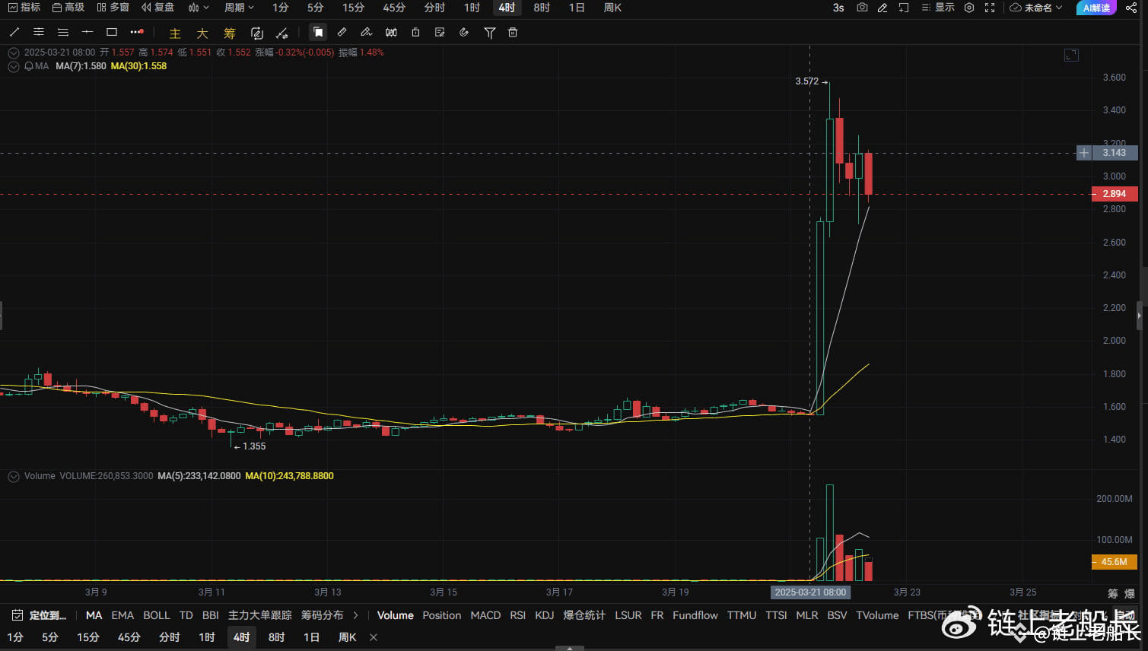This screenshot has width=1148, height=651.
Task: Open more drawing tools (three dots)
Action: (x=137, y=33)
